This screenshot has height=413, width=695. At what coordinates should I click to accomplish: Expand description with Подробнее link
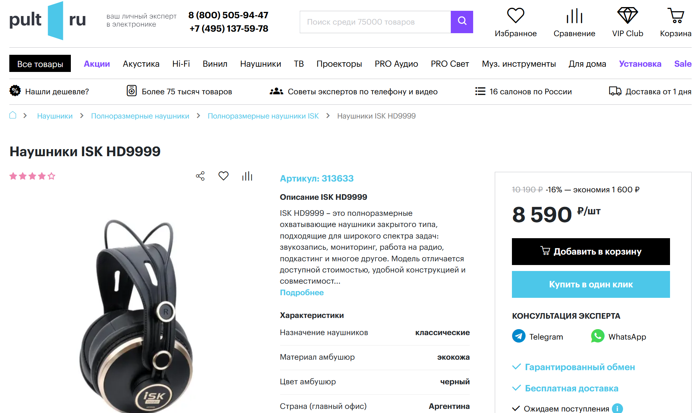(302, 293)
